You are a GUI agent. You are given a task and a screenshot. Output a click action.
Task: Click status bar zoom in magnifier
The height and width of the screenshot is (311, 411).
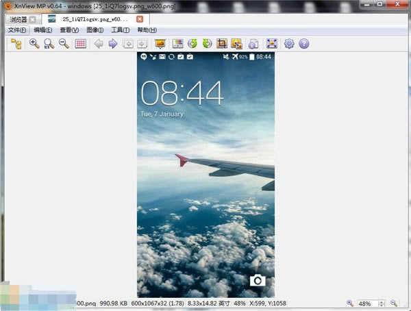click(x=349, y=303)
